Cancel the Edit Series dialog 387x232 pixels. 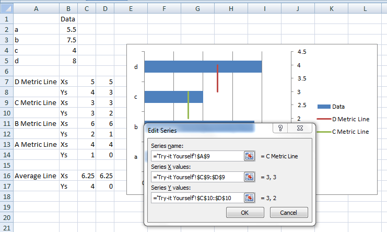point(289,213)
